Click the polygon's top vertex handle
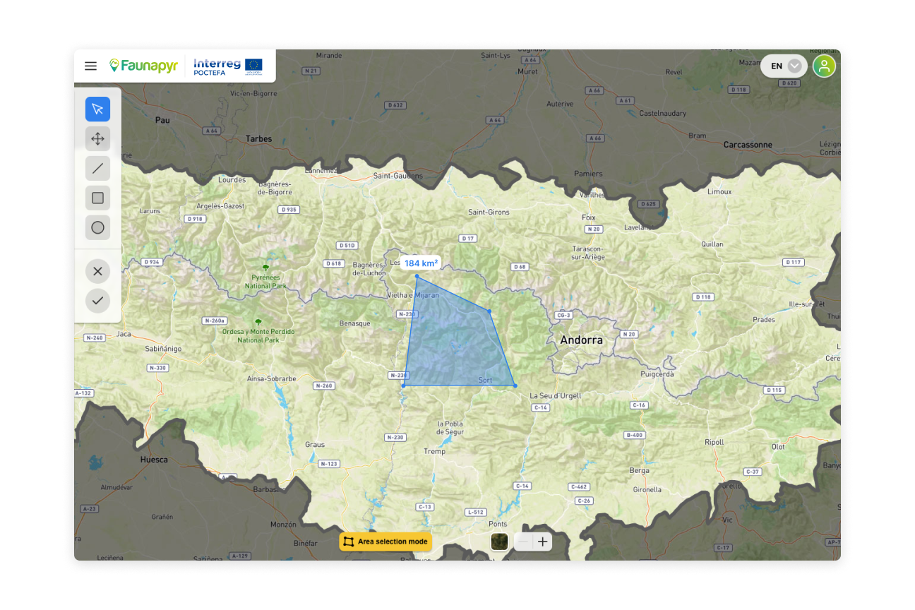Image resolution: width=915 pixels, height=610 pixels. pos(417,276)
